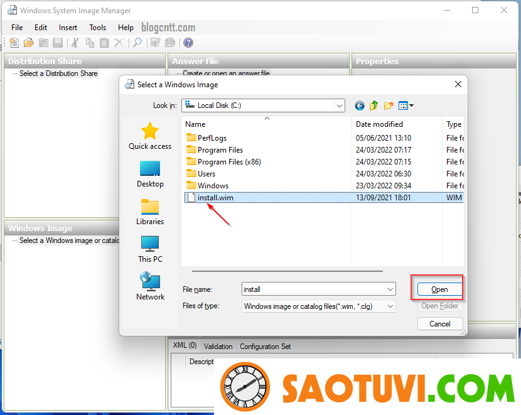Click date 05/06/2021 13:10 of PerfLogs

click(x=383, y=138)
